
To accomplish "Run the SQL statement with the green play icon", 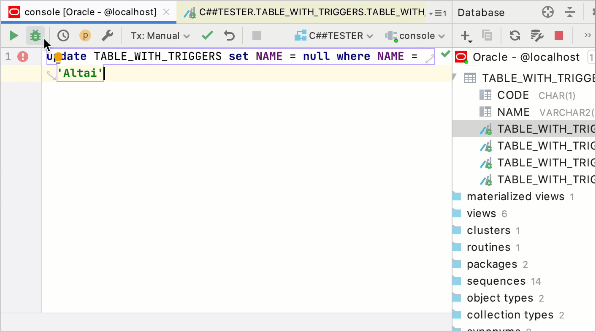I will coord(13,35).
